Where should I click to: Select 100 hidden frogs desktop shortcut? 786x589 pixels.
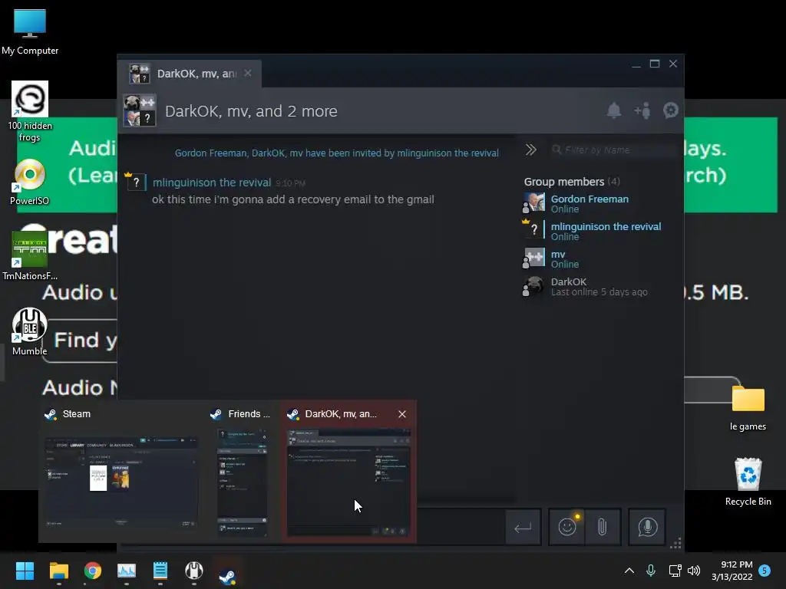coord(30,111)
